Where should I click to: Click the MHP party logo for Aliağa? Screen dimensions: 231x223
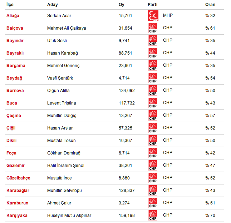click(153, 16)
